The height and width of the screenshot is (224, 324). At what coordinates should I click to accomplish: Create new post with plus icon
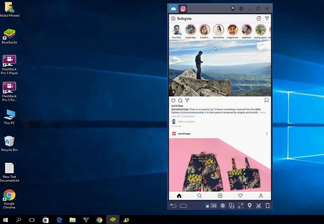click(x=220, y=196)
